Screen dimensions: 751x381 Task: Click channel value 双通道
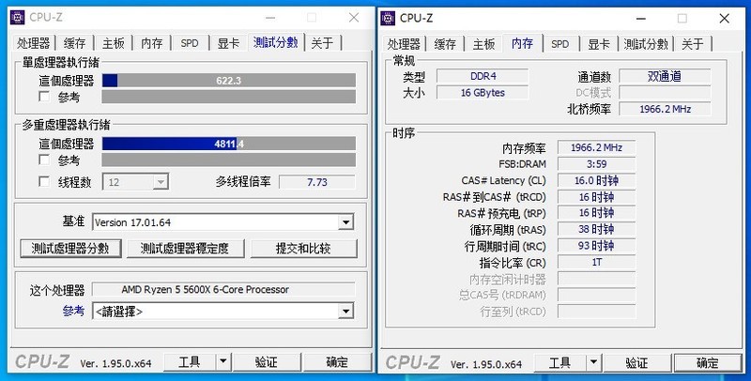(x=665, y=76)
